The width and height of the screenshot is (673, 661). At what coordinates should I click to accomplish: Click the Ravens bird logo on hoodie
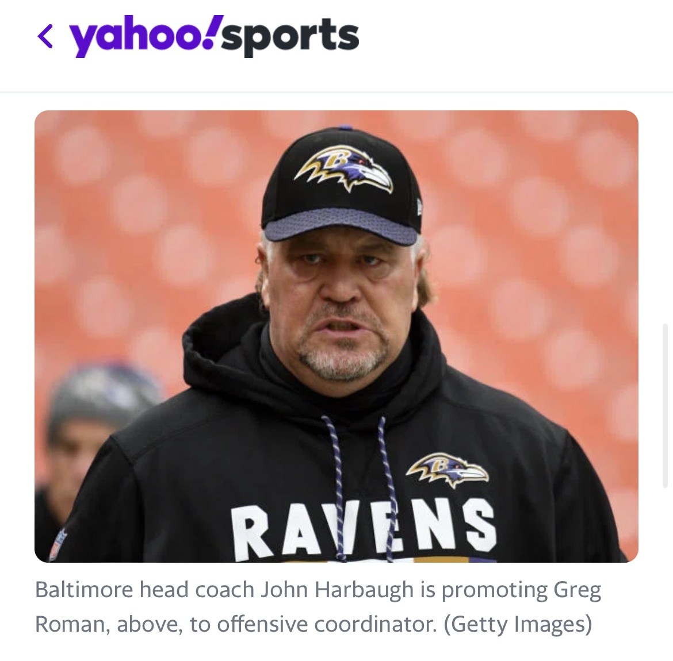(x=448, y=470)
